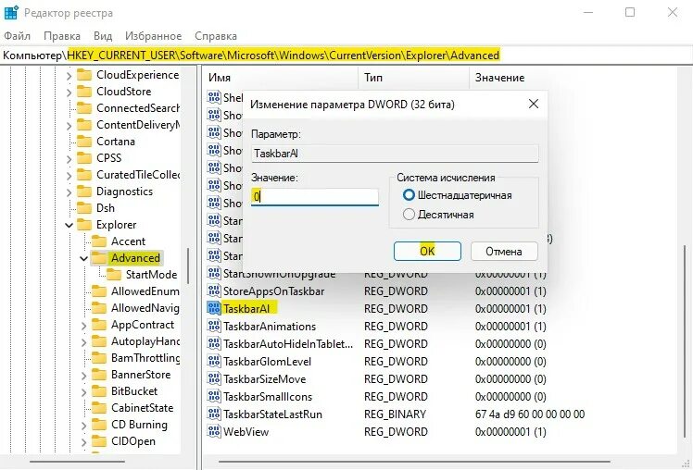Click the Explorer folder icon
The width and height of the screenshot is (693, 470).
[84, 225]
